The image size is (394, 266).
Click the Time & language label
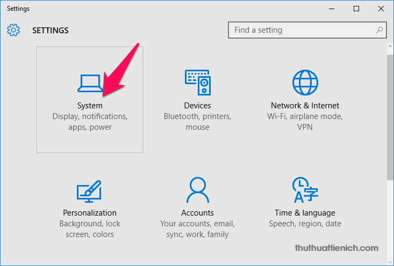pos(305,213)
